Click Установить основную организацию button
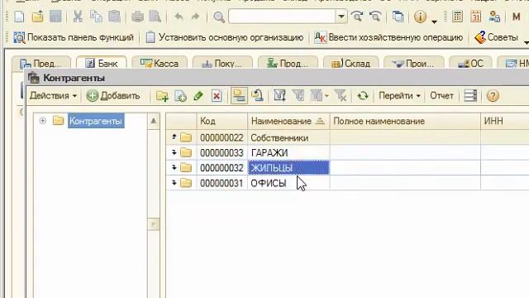This screenshot has height=298, width=529. (x=224, y=37)
